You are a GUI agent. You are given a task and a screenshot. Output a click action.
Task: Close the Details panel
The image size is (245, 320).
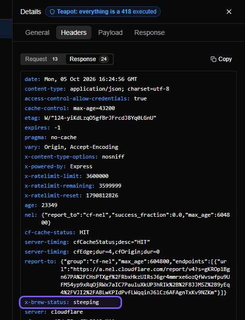click(229, 12)
